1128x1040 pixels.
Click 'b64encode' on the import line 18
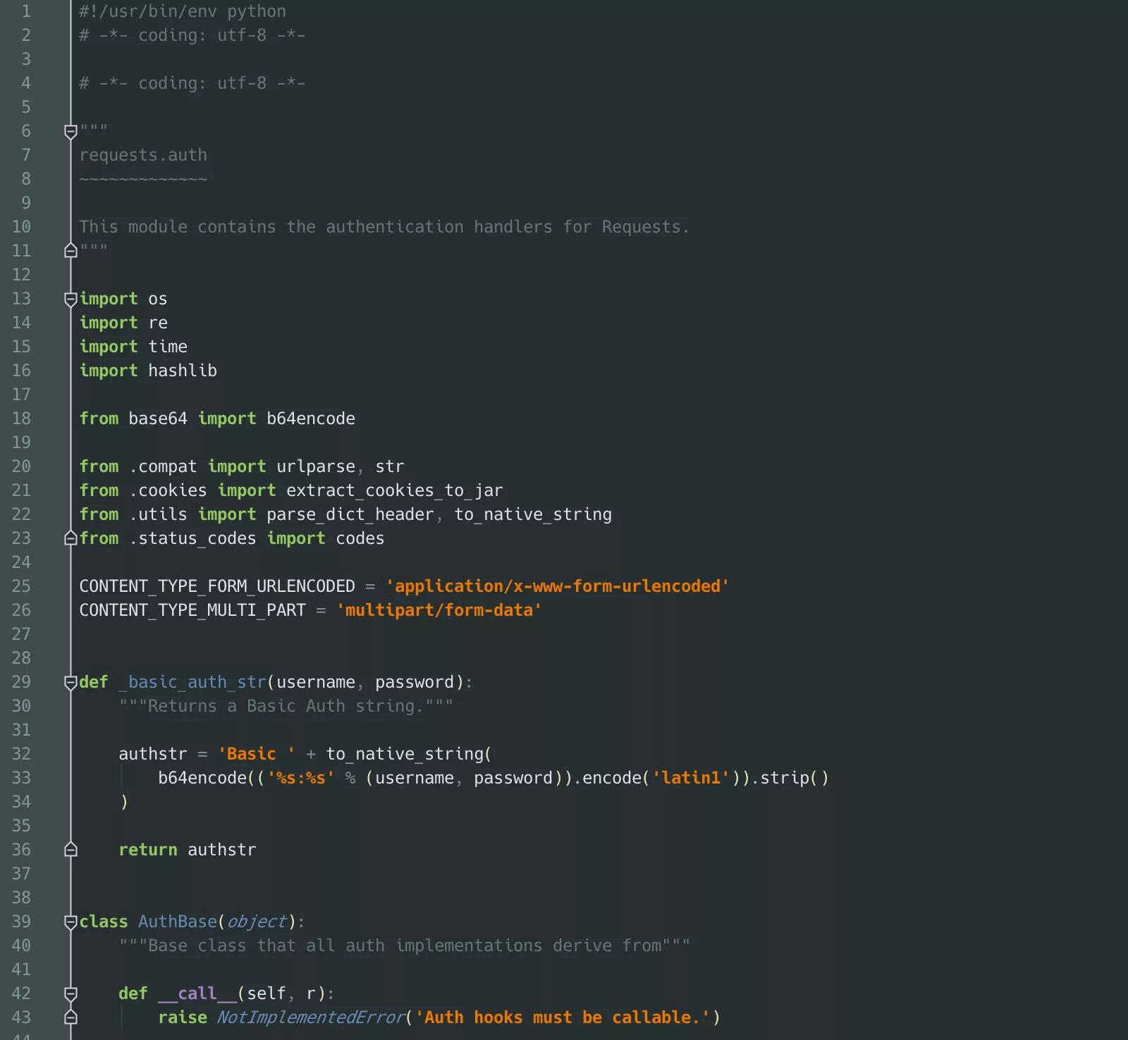(x=311, y=419)
